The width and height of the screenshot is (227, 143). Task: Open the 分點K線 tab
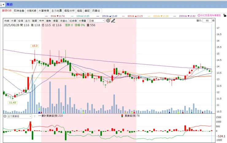tap(31, 11)
